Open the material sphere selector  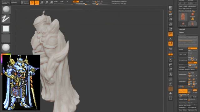[6, 48]
